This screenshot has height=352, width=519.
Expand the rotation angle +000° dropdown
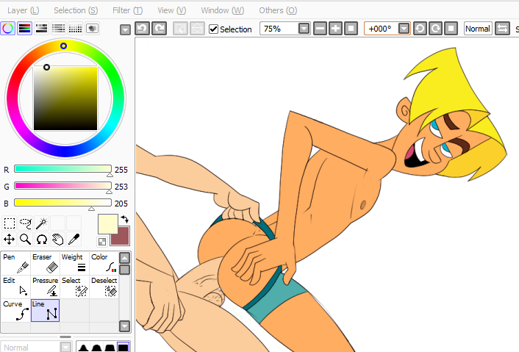tap(404, 29)
